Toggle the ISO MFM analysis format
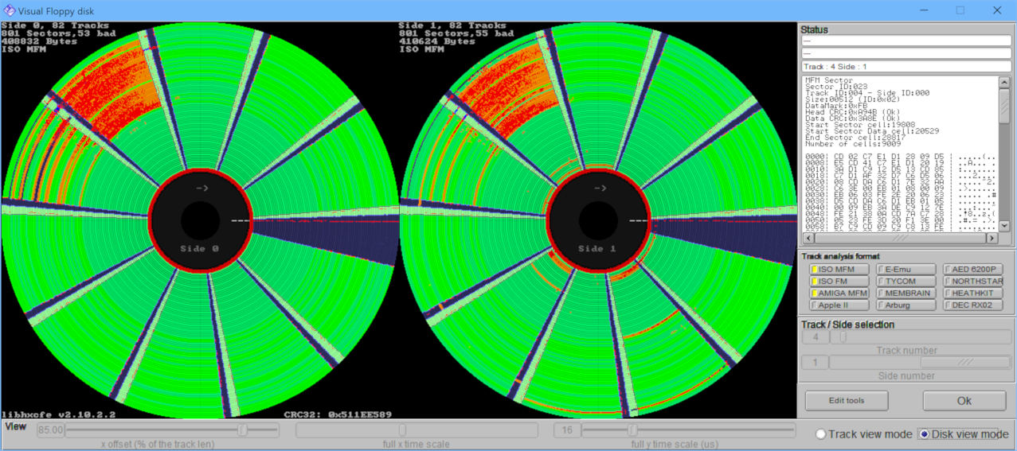 click(835, 270)
